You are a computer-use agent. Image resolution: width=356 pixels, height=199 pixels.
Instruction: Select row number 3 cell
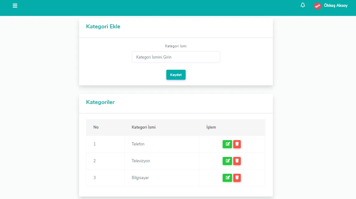(105, 178)
